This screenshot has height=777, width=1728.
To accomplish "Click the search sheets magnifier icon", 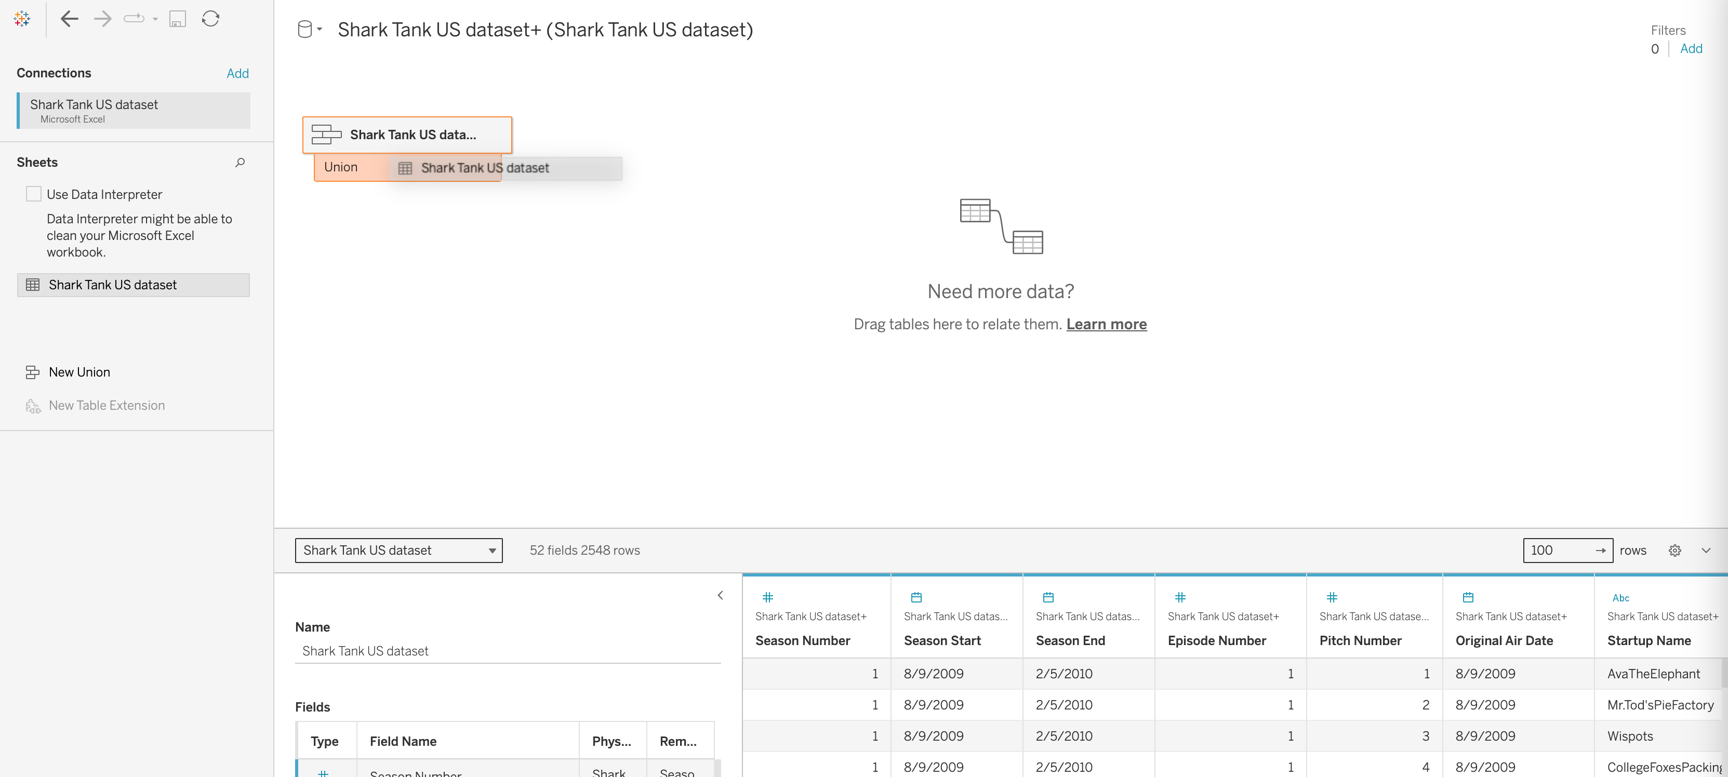I will [x=240, y=162].
